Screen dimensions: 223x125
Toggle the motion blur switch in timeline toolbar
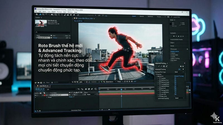(x=92, y=89)
